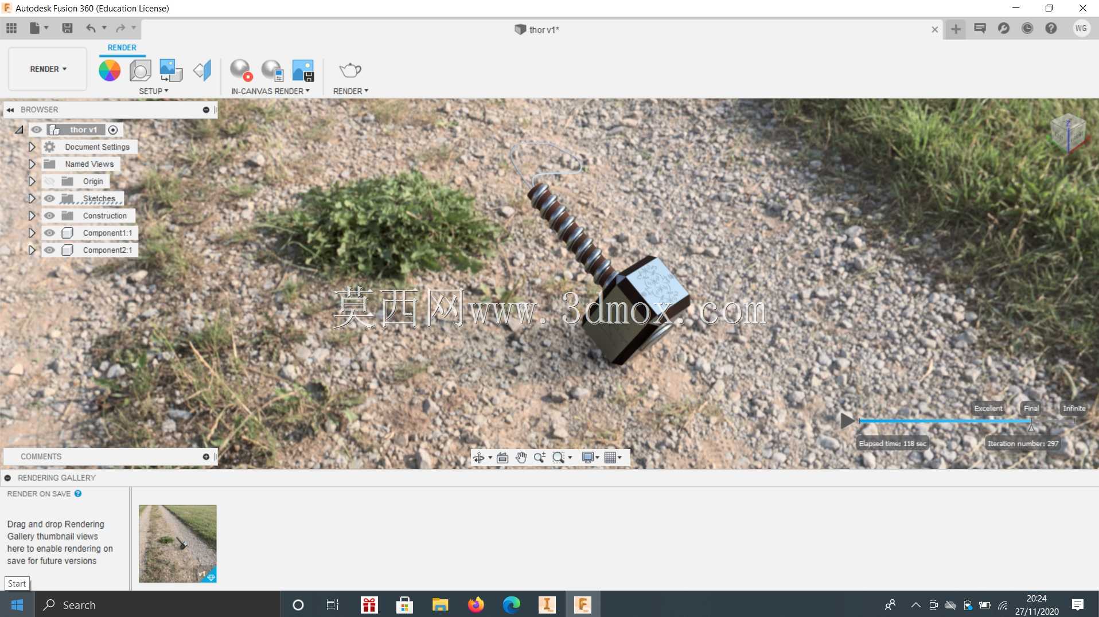Viewport: 1099px width, 617px height.
Task: Select the Zoom magnifier tool
Action: [x=540, y=458]
